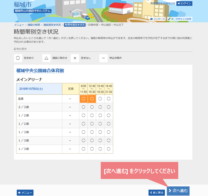
Task: Select 全面 slot at 15:40～18:30
Action: point(100,99)
